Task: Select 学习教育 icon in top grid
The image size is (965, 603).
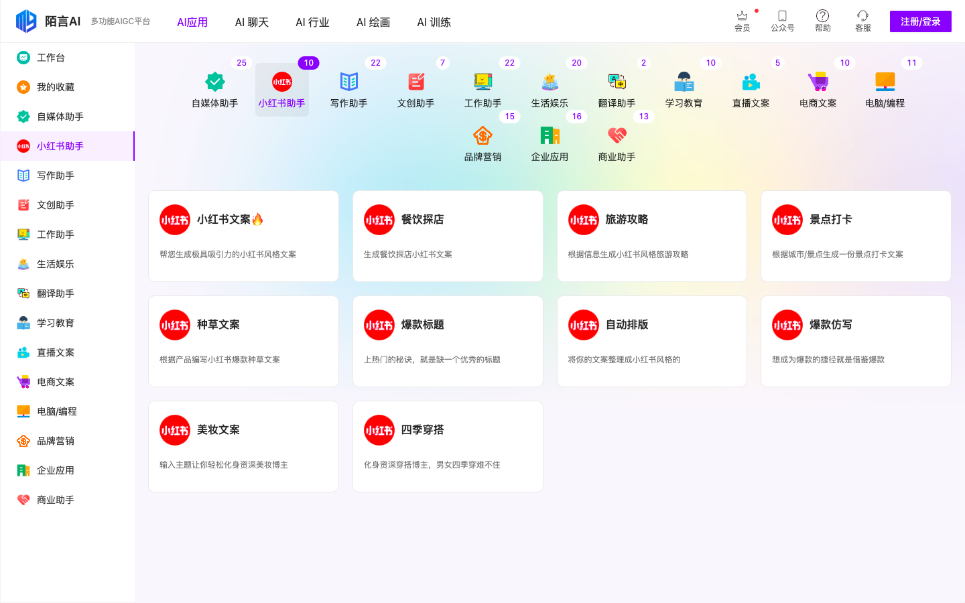Action: click(x=684, y=82)
